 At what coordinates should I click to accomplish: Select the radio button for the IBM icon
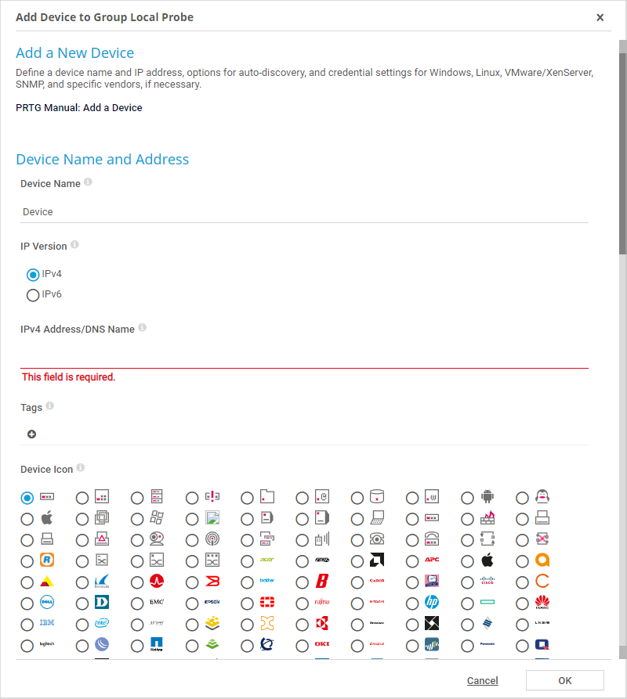pyautogui.click(x=27, y=624)
